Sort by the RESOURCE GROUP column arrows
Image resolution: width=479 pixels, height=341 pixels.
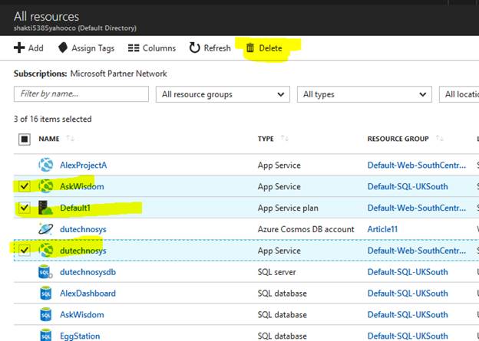point(440,139)
